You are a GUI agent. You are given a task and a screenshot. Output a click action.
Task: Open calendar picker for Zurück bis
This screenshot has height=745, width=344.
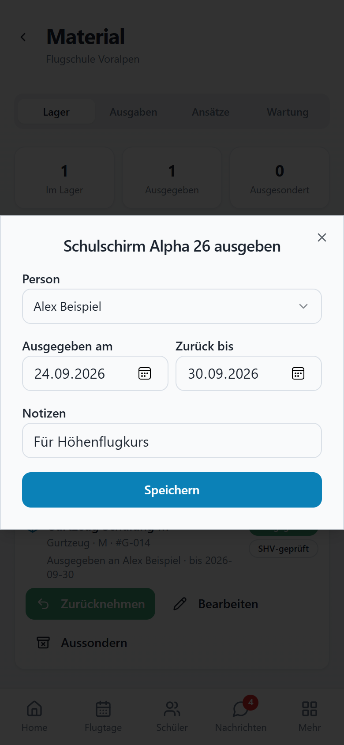298,373
